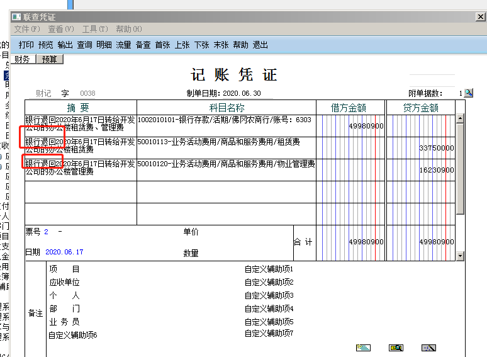This screenshot has height=357, width=487.
Task: Click the magnifier icon next to 附单据数
Action: coord(468,93)
